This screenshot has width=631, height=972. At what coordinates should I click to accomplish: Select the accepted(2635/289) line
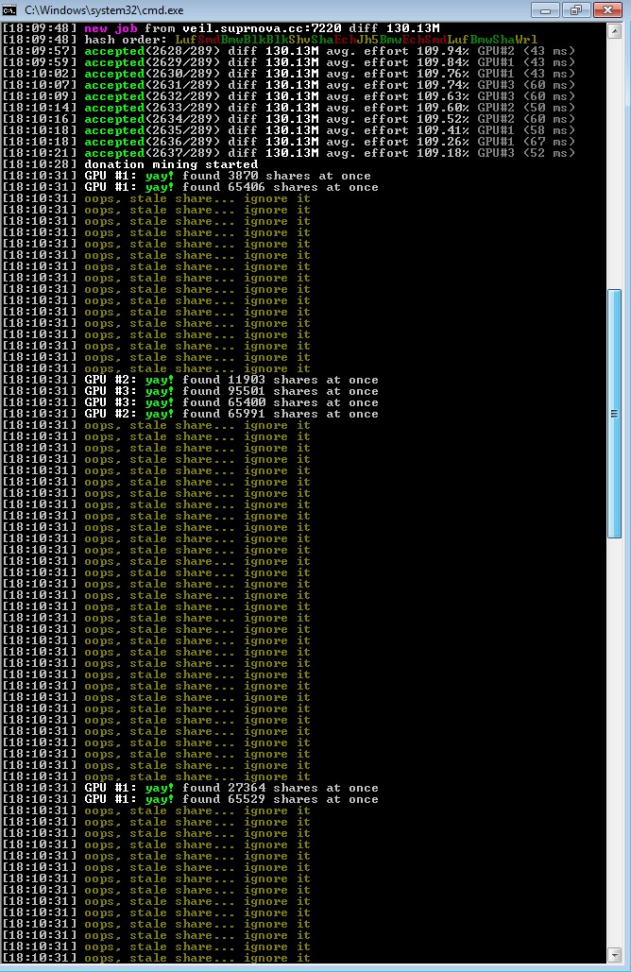[289, 130]
